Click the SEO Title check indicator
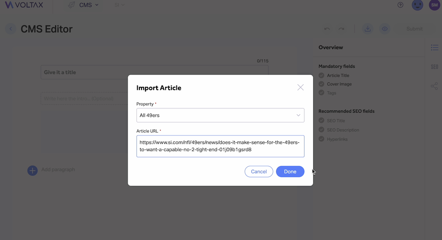Image resolution: width=442 pixels, height=240 pixels. (x=321, y=120)
